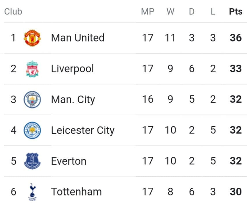Click the Tottenham cockerel crest icon

32,192
